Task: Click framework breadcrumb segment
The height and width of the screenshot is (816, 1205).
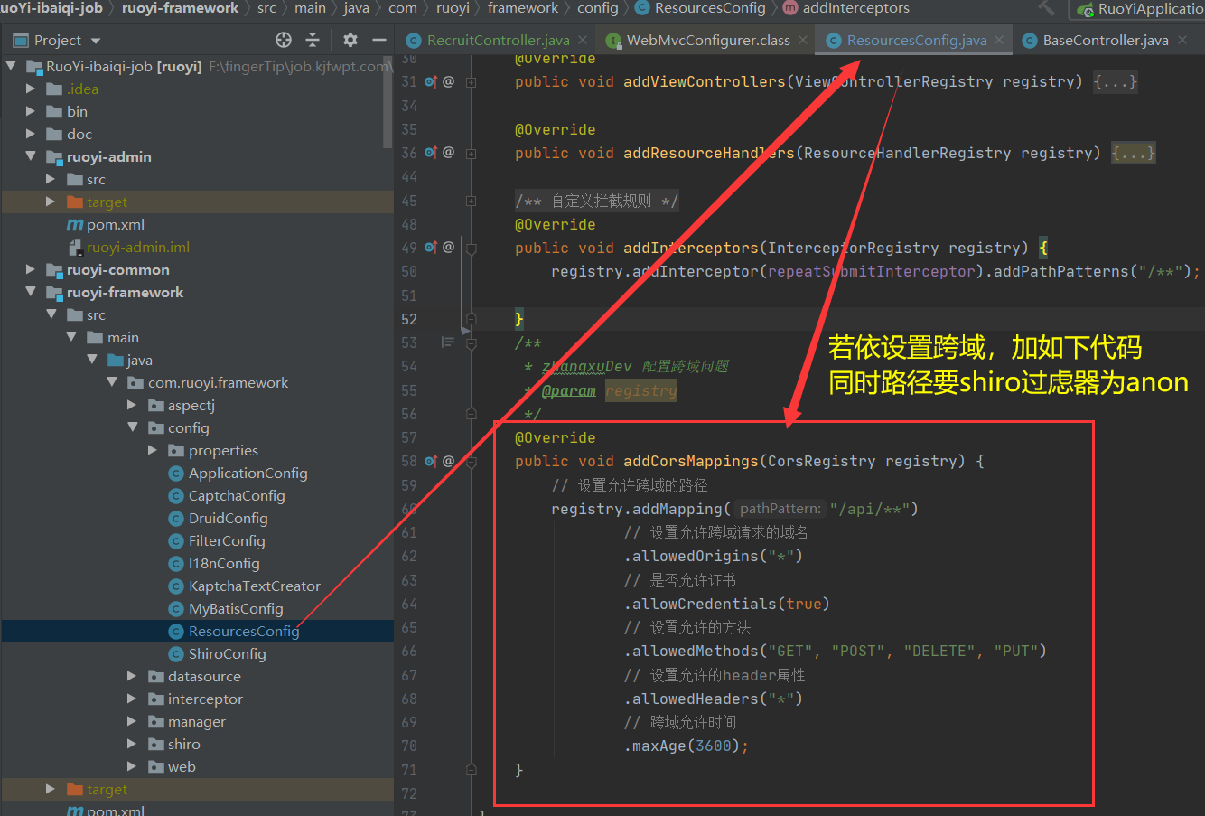Action: [523, 8]
